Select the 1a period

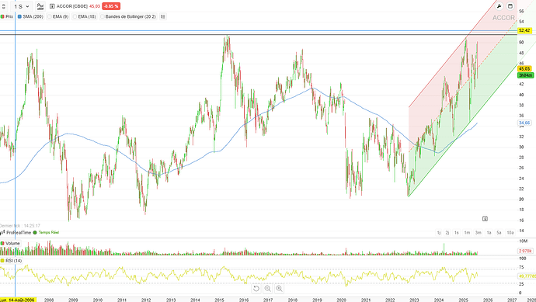pyautogui.click(x=489, y=233)
